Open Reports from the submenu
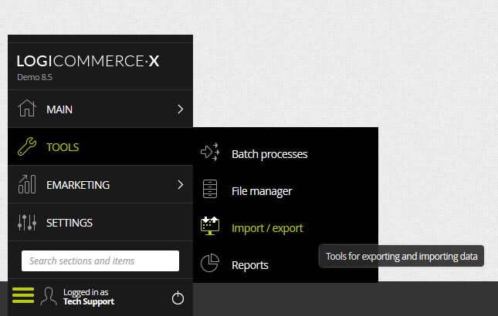 click(x=250, y=265)
